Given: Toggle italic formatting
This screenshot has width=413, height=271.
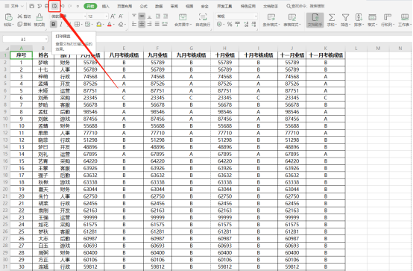Looking at the screenshot, I should click(61, 25).
